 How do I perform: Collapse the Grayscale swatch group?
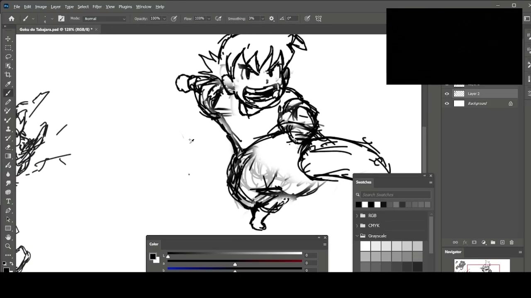click(x=357, y=236)
